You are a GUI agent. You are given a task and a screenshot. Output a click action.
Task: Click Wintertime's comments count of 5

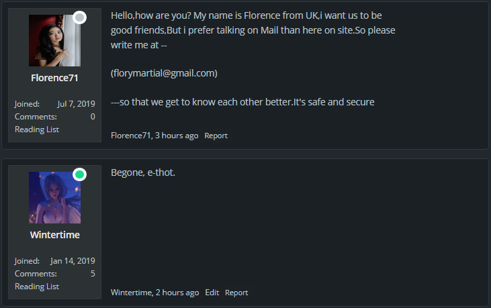point(93,274)
